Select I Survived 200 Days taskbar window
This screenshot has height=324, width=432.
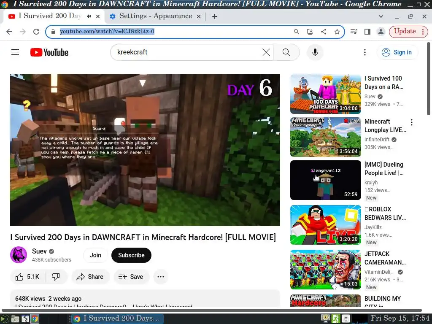click(x=118, y=319)
